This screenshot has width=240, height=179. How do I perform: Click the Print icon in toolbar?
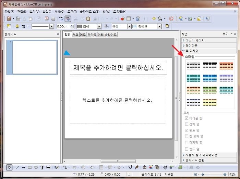tap(53, 18)
